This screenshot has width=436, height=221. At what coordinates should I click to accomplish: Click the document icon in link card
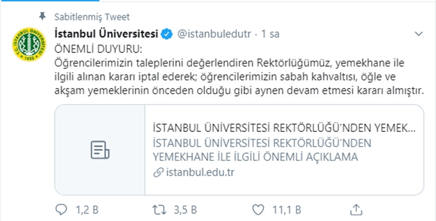tap(100, 150)
